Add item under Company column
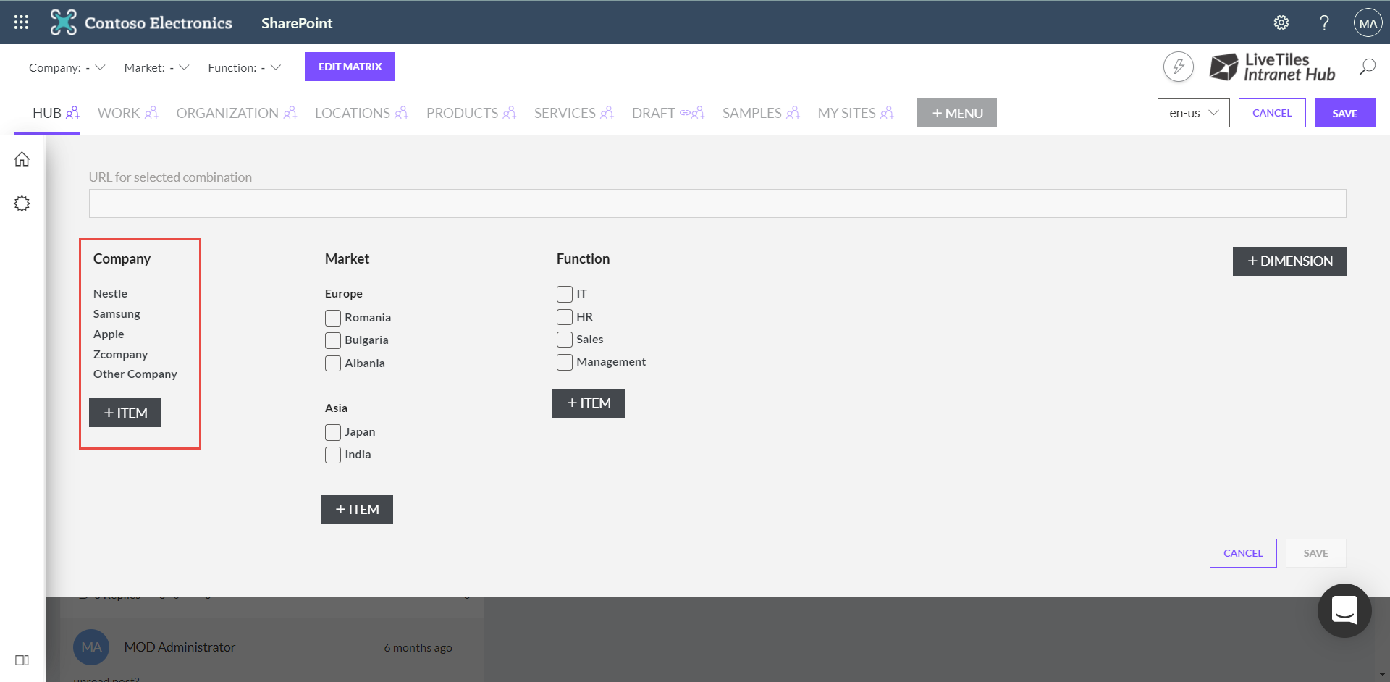 coord(125,413)
